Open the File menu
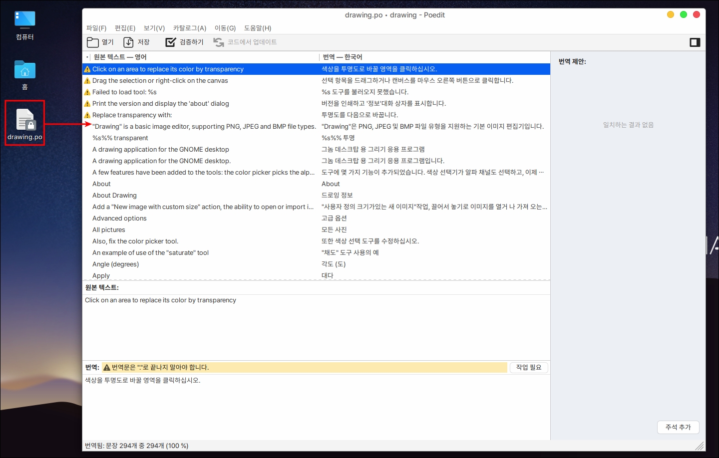The width and height of the screenshot is (719, 458). point(96,28)
